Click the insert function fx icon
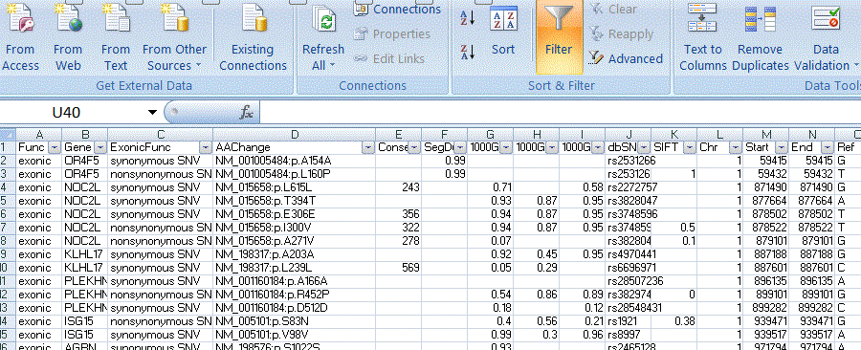Image resolution: width=861 pixels, height=350 pixels. point(247,113)
